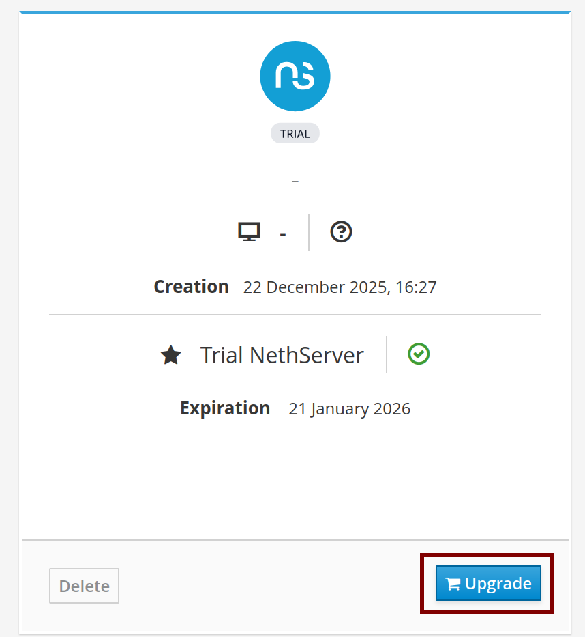This screenshot has width=585, height=637.
Task: Click the vertical separator beside the question mark
Action: click(x=309, y=232)
